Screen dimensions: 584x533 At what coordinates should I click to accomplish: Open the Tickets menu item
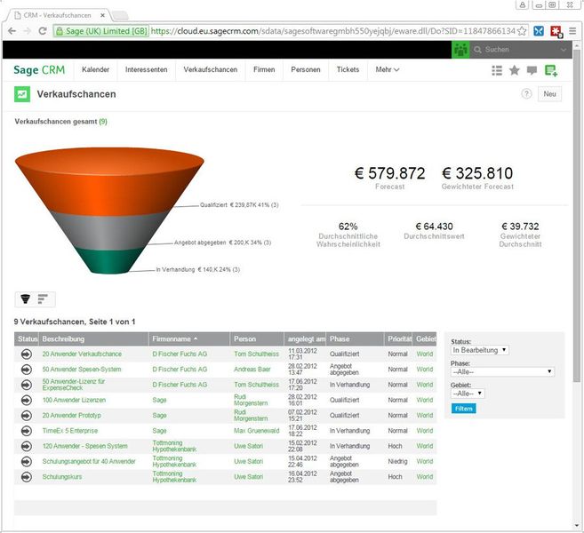tap(348, 69)
